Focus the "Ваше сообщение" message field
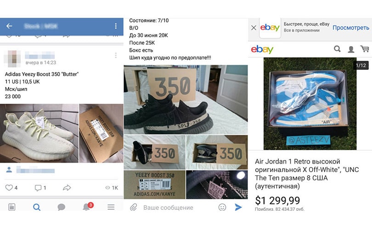This screenshot has width=372, height=229. click(178, 207)
